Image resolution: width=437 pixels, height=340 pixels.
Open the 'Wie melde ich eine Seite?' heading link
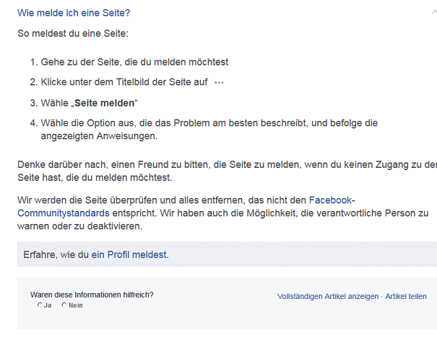click(x=74, y=13)
